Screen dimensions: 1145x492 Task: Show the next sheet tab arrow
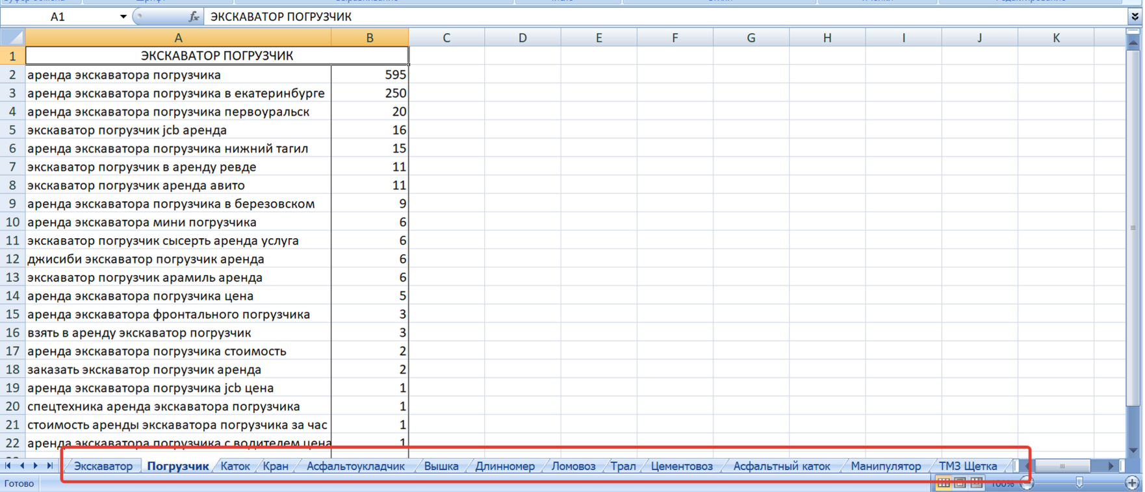click(36, 466)
